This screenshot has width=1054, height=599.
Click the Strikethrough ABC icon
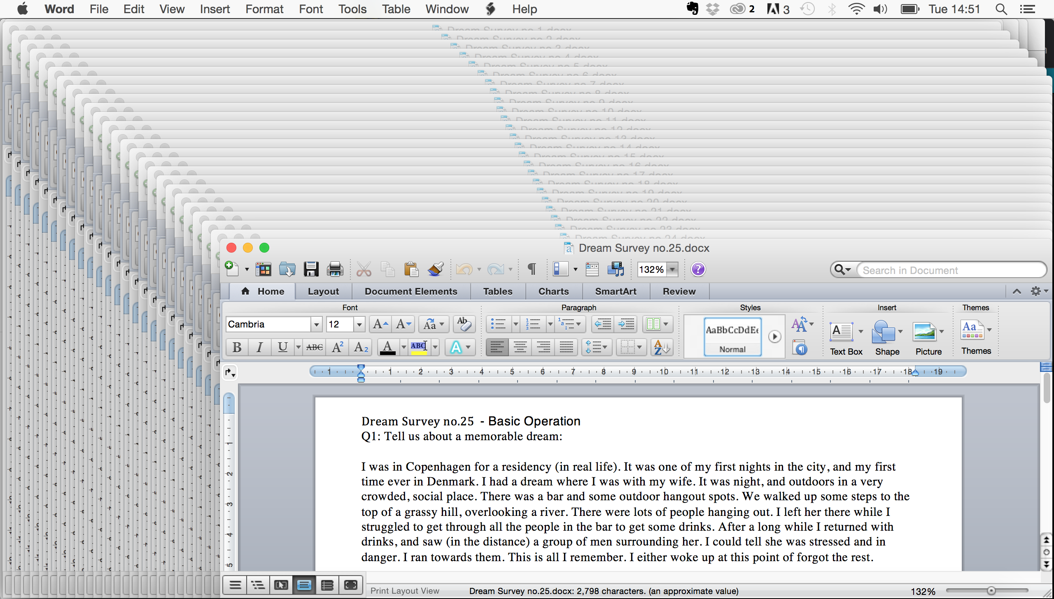(315, 347)
